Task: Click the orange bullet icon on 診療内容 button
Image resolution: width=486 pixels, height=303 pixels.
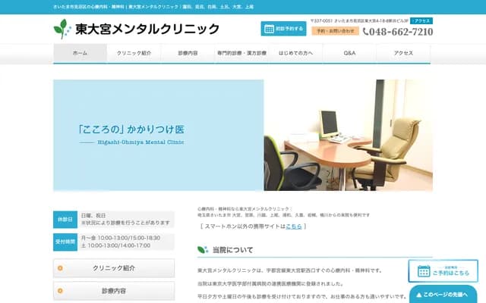Action: (60, 291)
